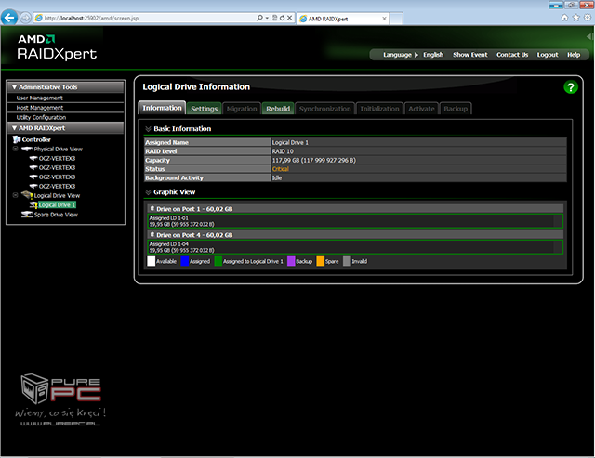Open User Management
Image resolution: width=595 pixels, height=458 pixels.
pyautogui.click(x=39, y=98)
